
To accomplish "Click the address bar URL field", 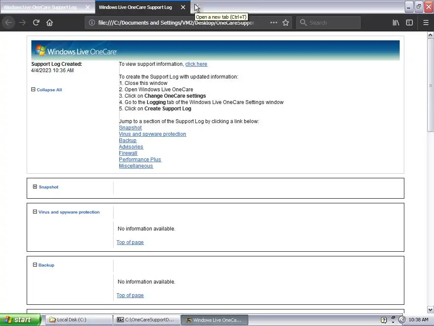I will pos(176,22).
